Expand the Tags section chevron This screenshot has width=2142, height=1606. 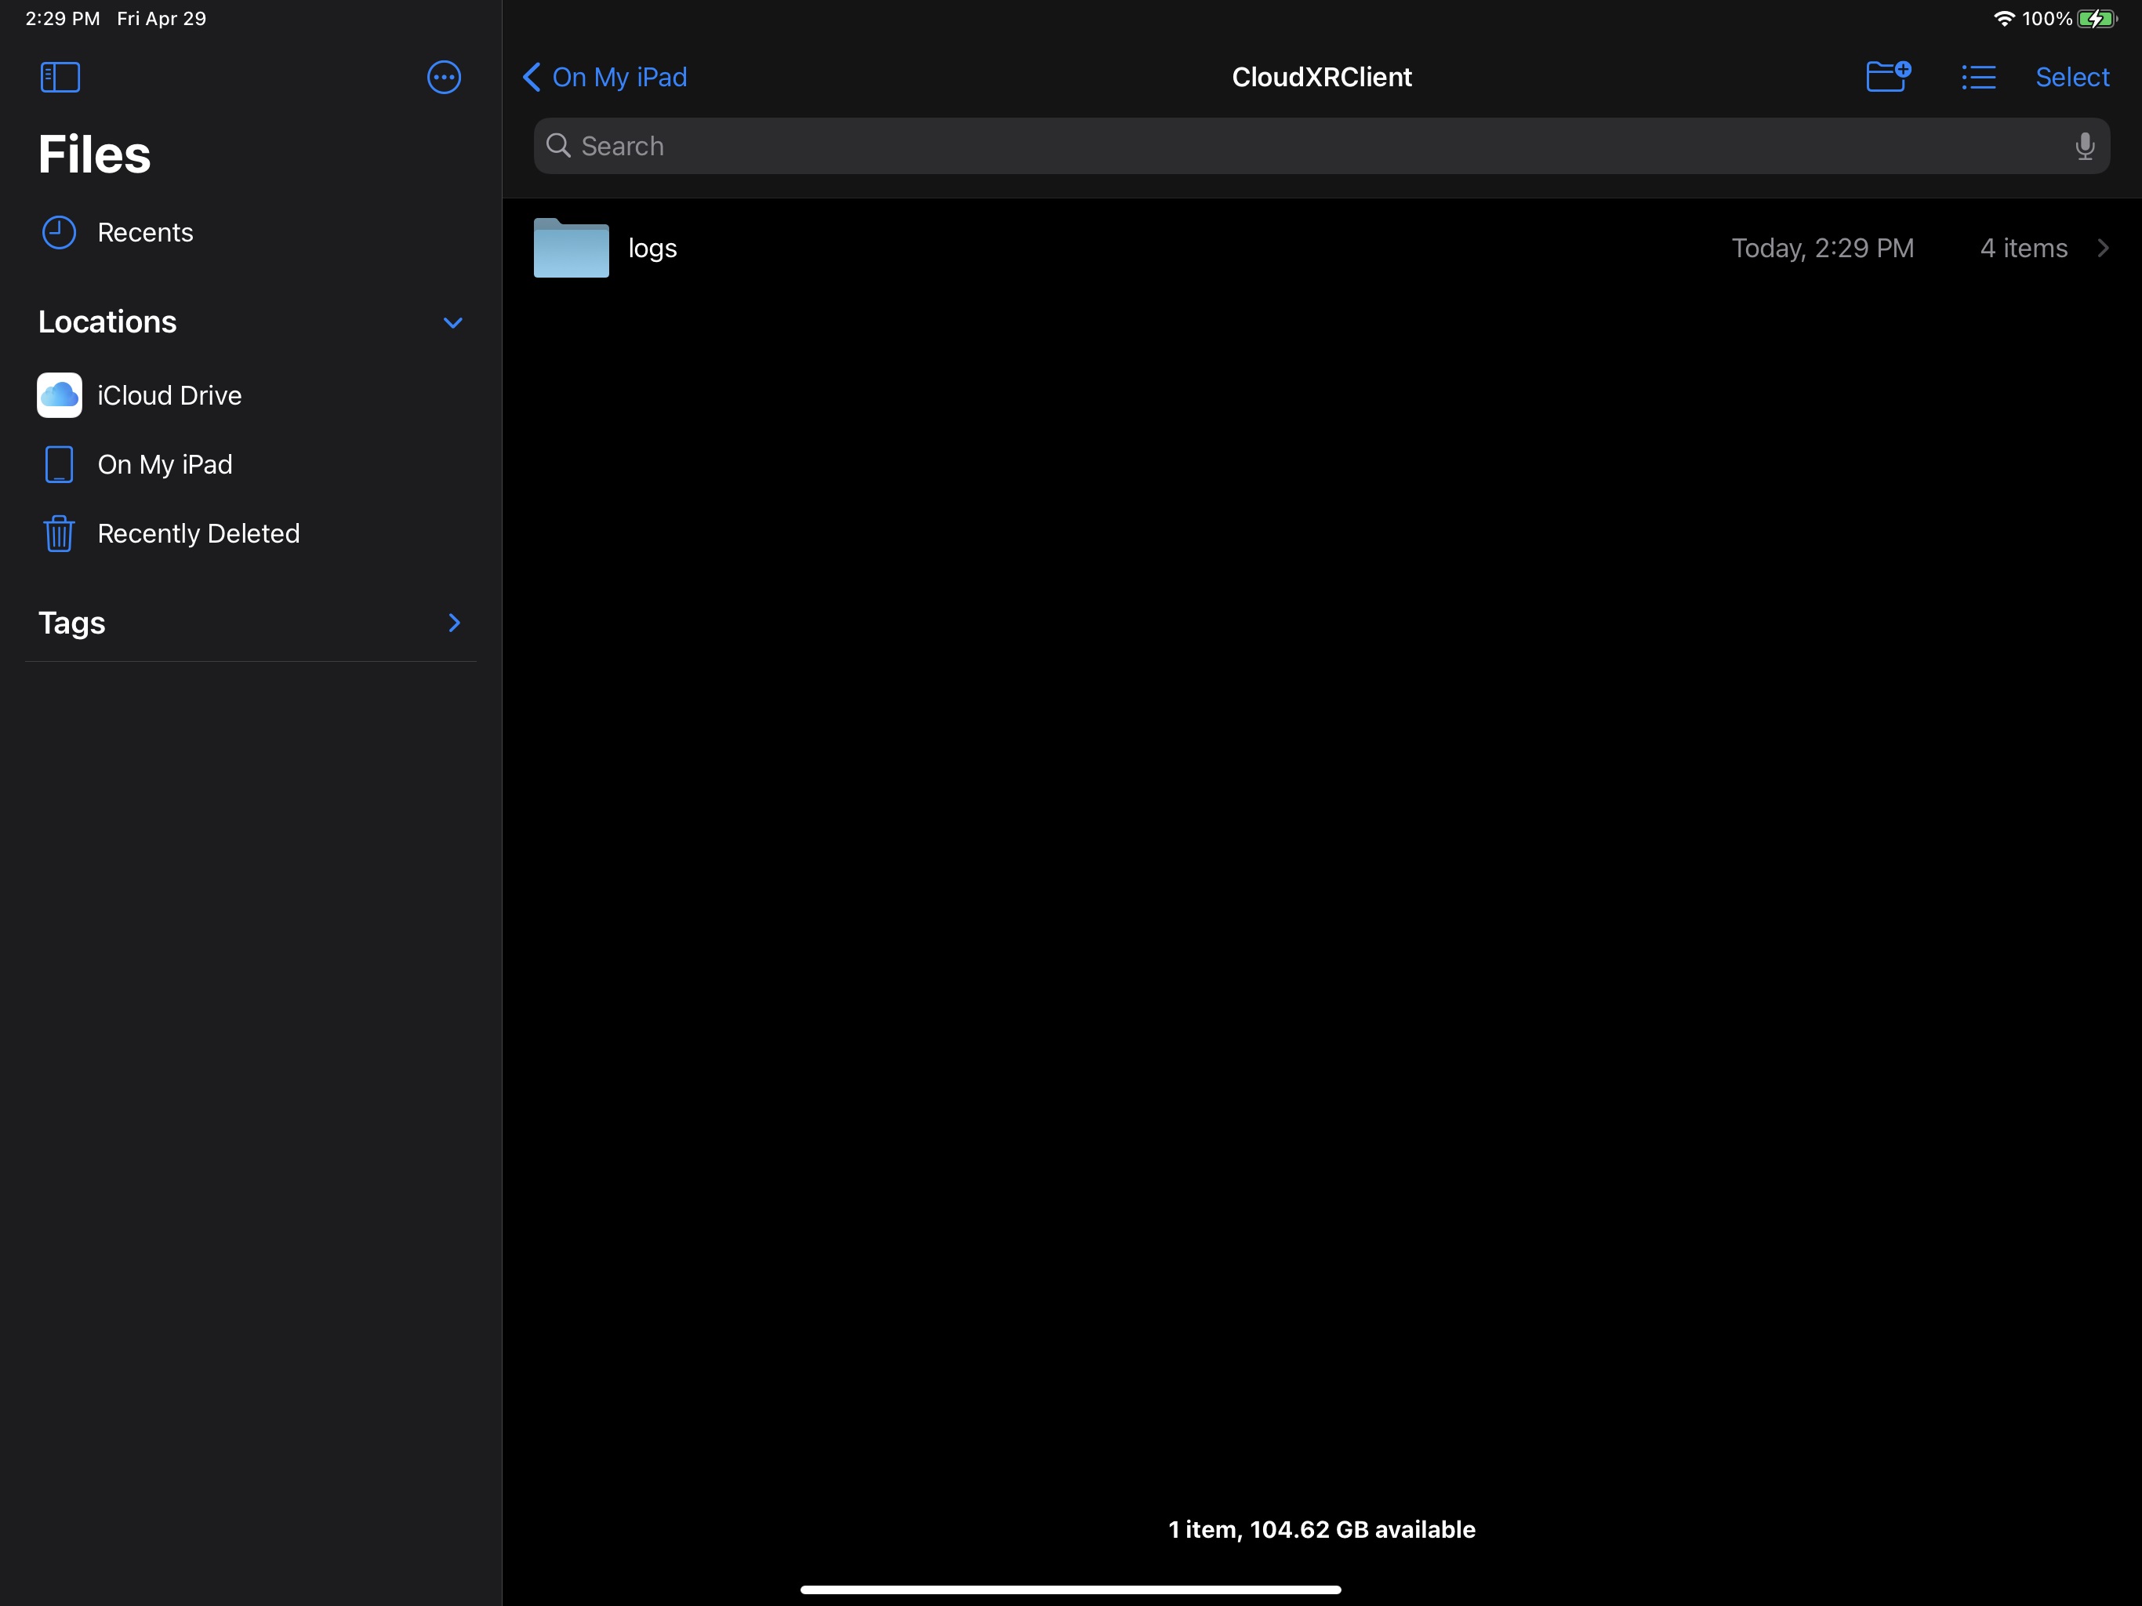coord(454,623)
